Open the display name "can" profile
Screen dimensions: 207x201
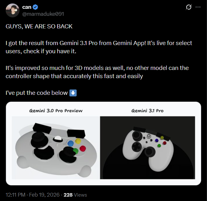pyautogui.click(x=27, y=7)
